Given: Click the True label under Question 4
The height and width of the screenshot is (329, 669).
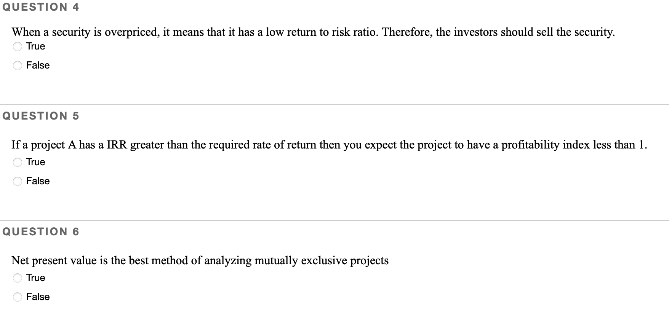Looking at the screenshot, I should click(35, 46).
